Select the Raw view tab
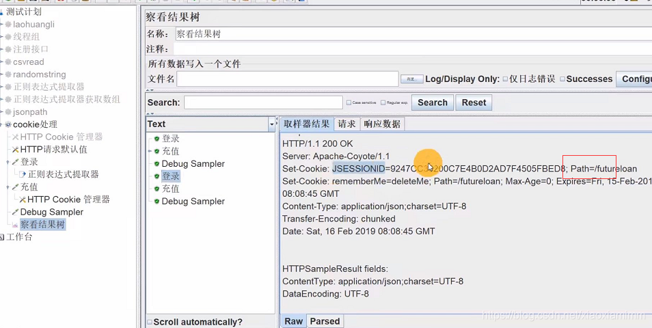This screenshot has width=652, height=328. pos(294,321)
